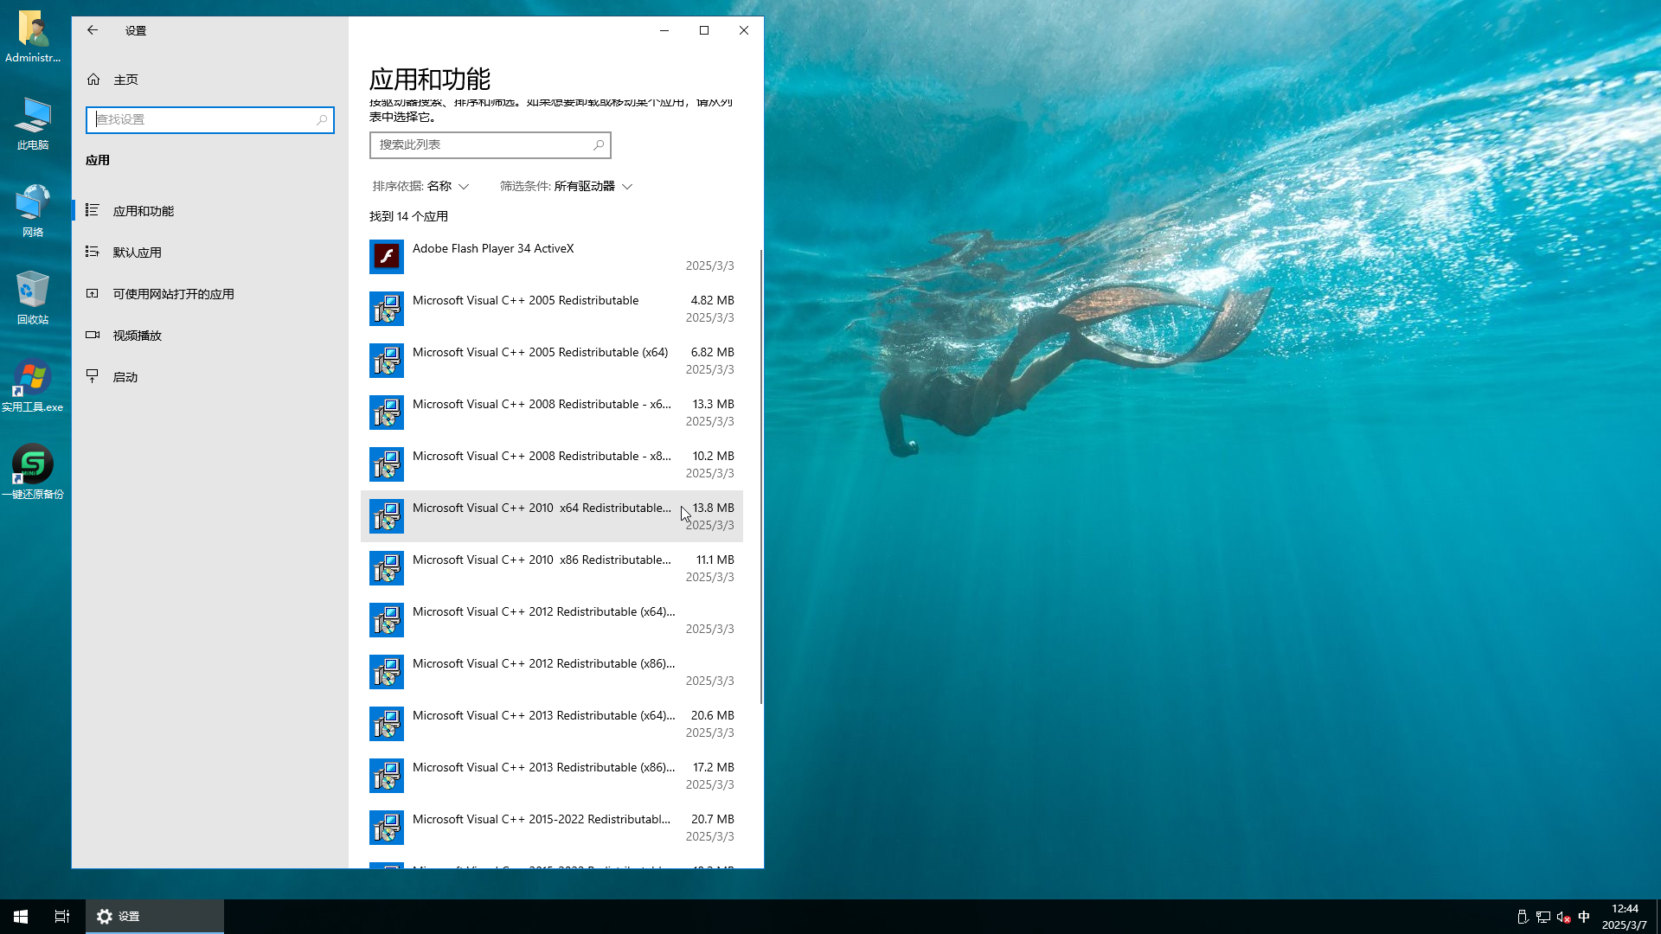1661x934 pixels.
Task: Click the USB safely remove tray icon
Action: pyautogui.click(x=1523, y=917)
